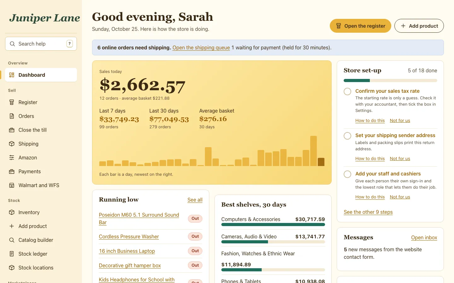Viewport: 454px width, 283px height.
Task: Click the dark today bar in the sales chart
Action: click(321, 162)
